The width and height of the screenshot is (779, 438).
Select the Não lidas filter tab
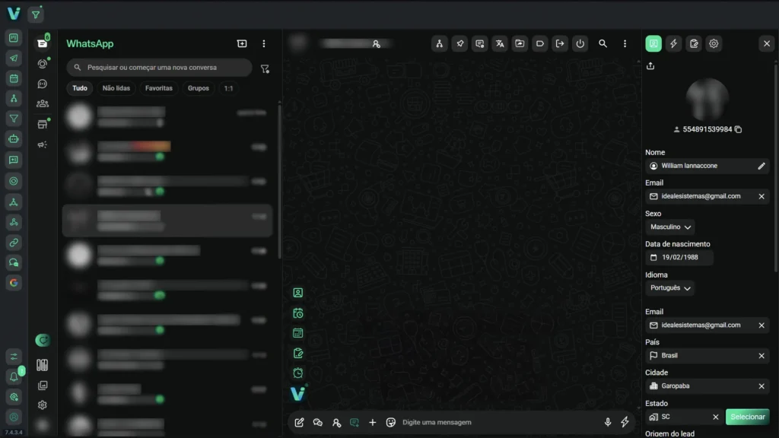116,88
